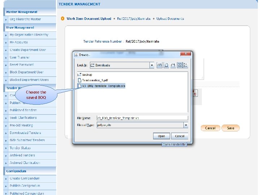Open Published Tenders menu item
The width and height of the screenshot is (260, 195).
click(x=23, y=110)
